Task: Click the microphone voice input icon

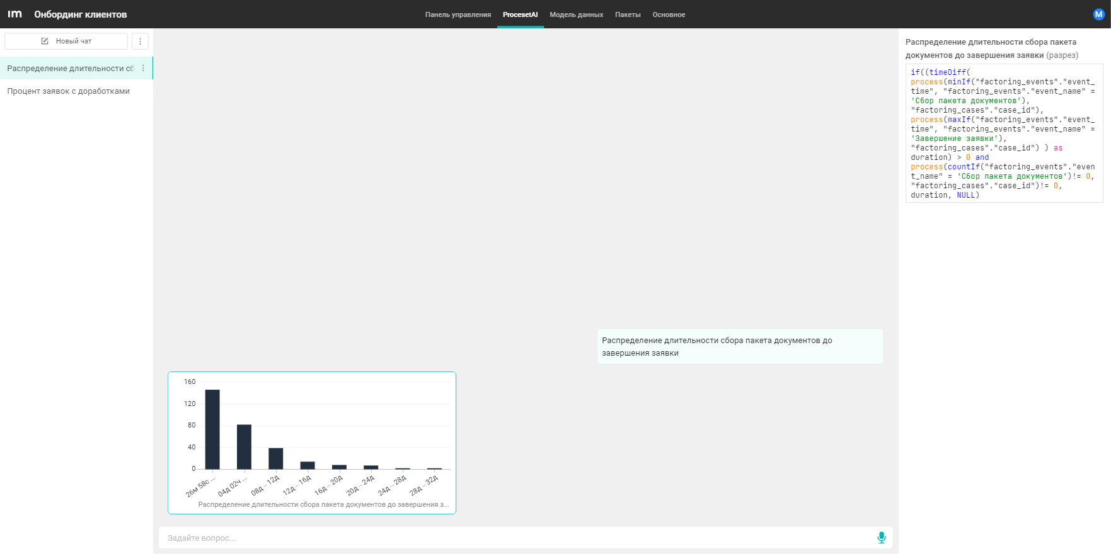Action: 881,538
